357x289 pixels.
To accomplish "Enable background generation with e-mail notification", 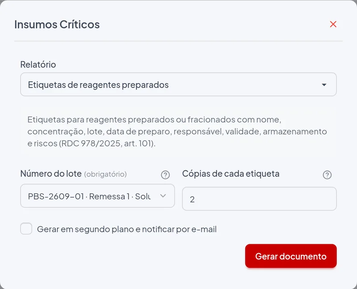I will [26, 229].
